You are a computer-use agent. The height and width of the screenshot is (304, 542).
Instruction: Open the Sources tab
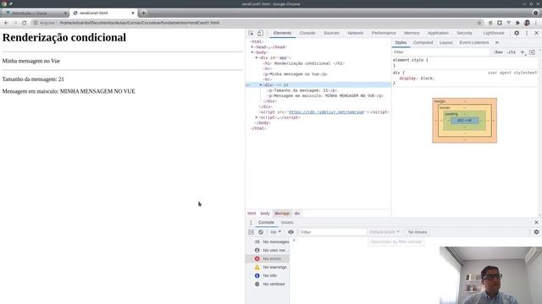pyautogui.click(x=331, y=33)
